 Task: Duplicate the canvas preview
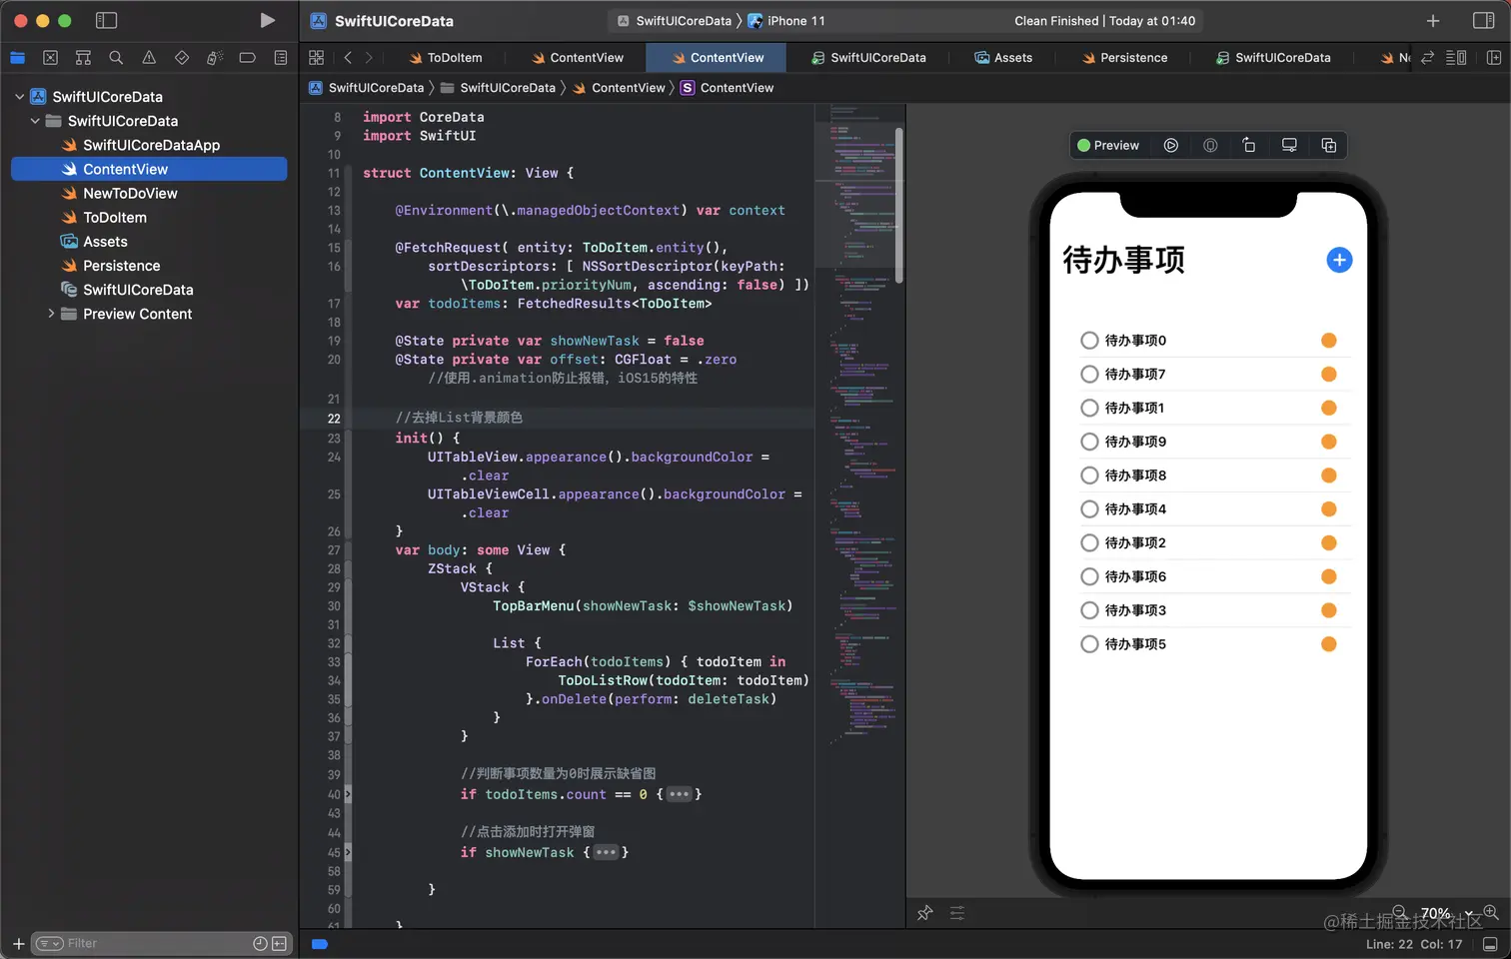tap(1329, 145)
